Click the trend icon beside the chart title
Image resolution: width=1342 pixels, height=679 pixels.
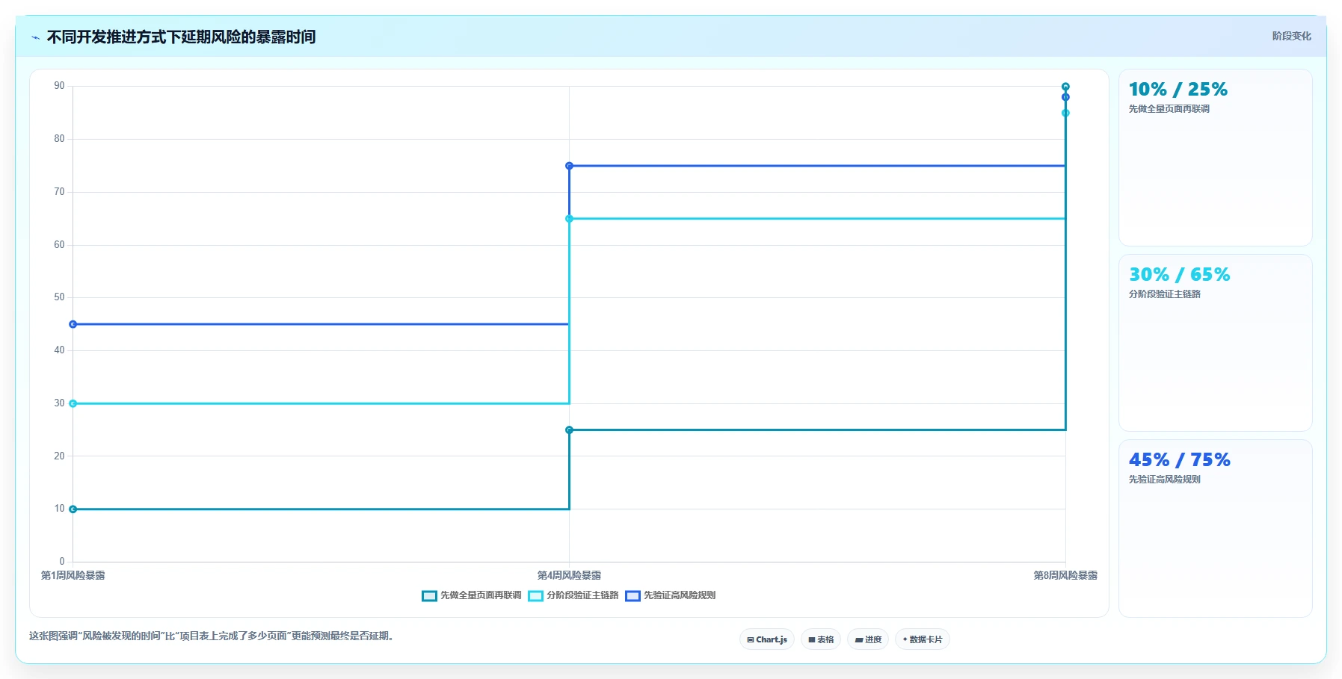35,37
